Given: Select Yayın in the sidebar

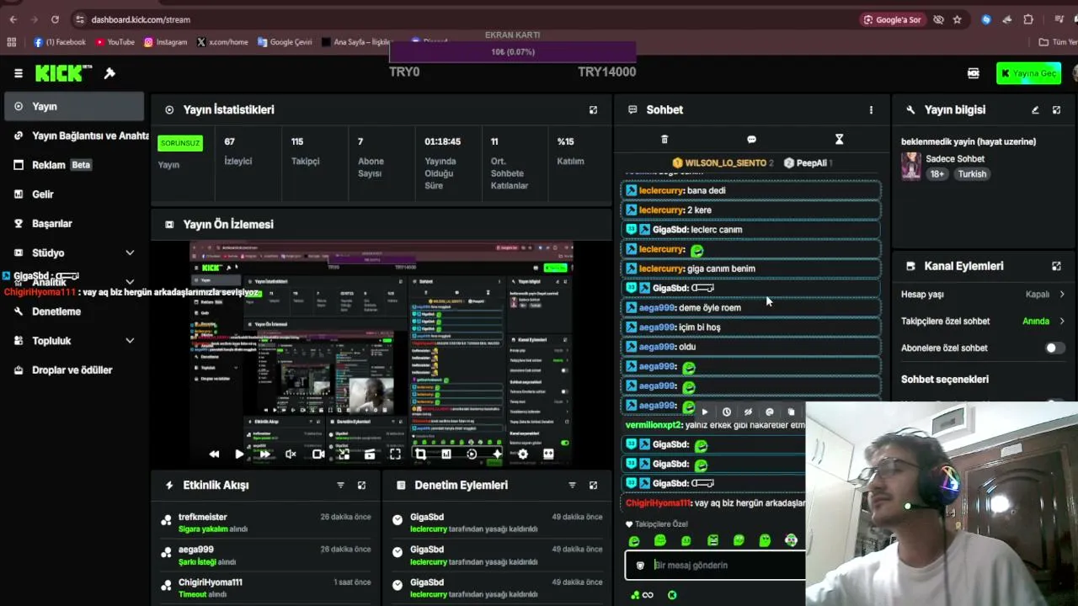Looking at the screenshot, I should pos(74,106).
